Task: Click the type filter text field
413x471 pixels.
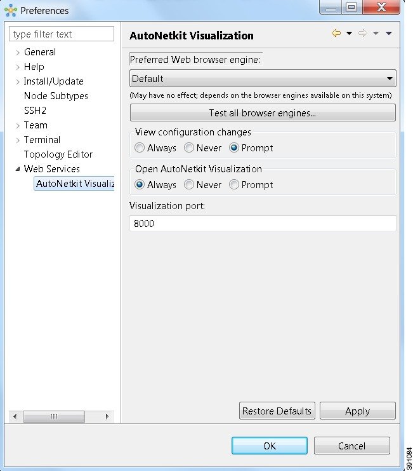Action: tap(62, 34)
